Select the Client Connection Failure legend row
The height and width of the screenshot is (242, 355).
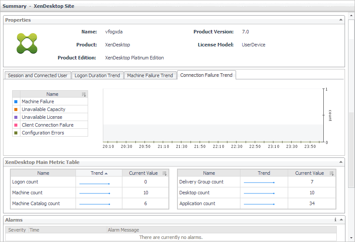[x=50, y=125]
